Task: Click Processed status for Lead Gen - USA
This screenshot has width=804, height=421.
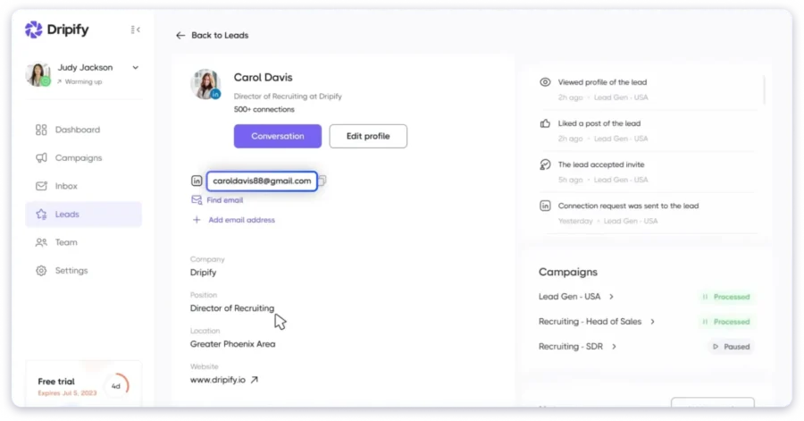Action: coord(726,297)
